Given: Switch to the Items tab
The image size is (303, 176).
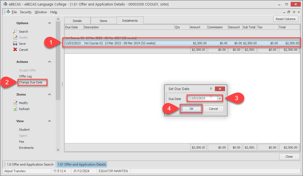Looking at the screenshot, I should pos(103,21).
